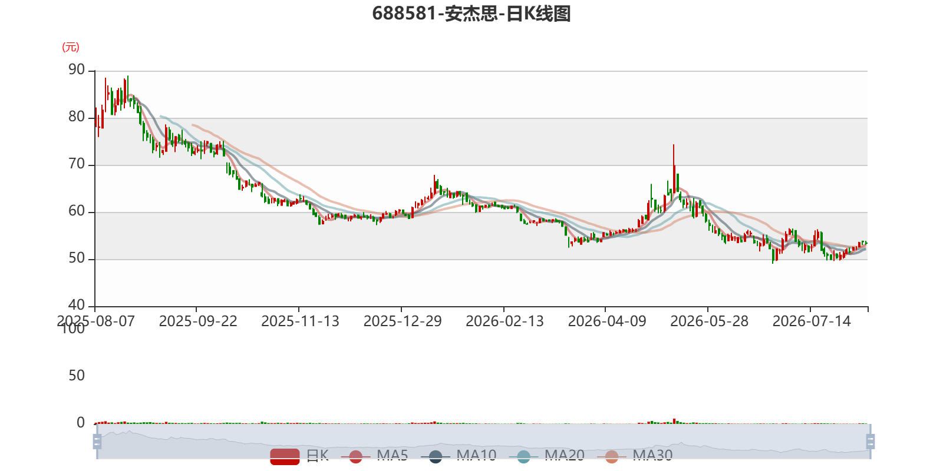Click the MA10 dark circle legend marker

click(x=436, y=456)
